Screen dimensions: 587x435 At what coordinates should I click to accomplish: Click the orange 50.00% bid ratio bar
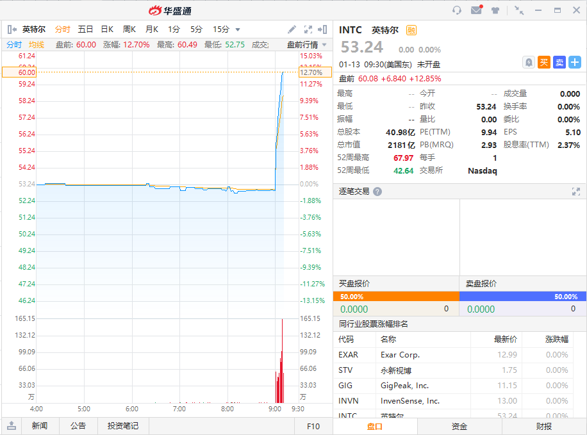(396, 297)
